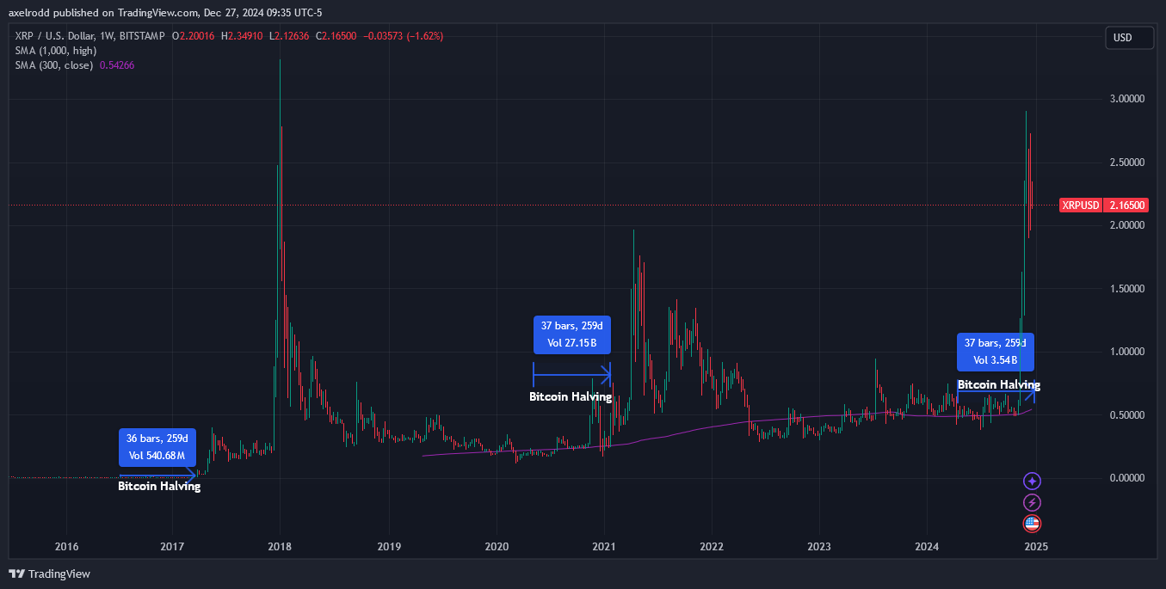Click the SMA (300, close) indicator label
1166x589 pixels.
(54, 65)
